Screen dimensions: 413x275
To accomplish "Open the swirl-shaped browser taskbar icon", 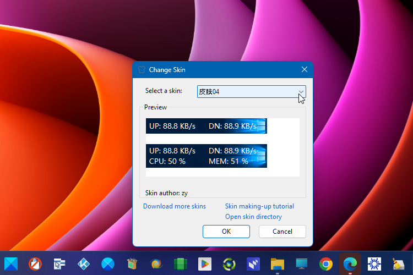I will [x=156, y=263].
